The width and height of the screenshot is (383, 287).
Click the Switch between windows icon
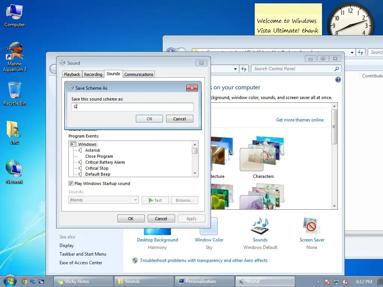(42, 281)
